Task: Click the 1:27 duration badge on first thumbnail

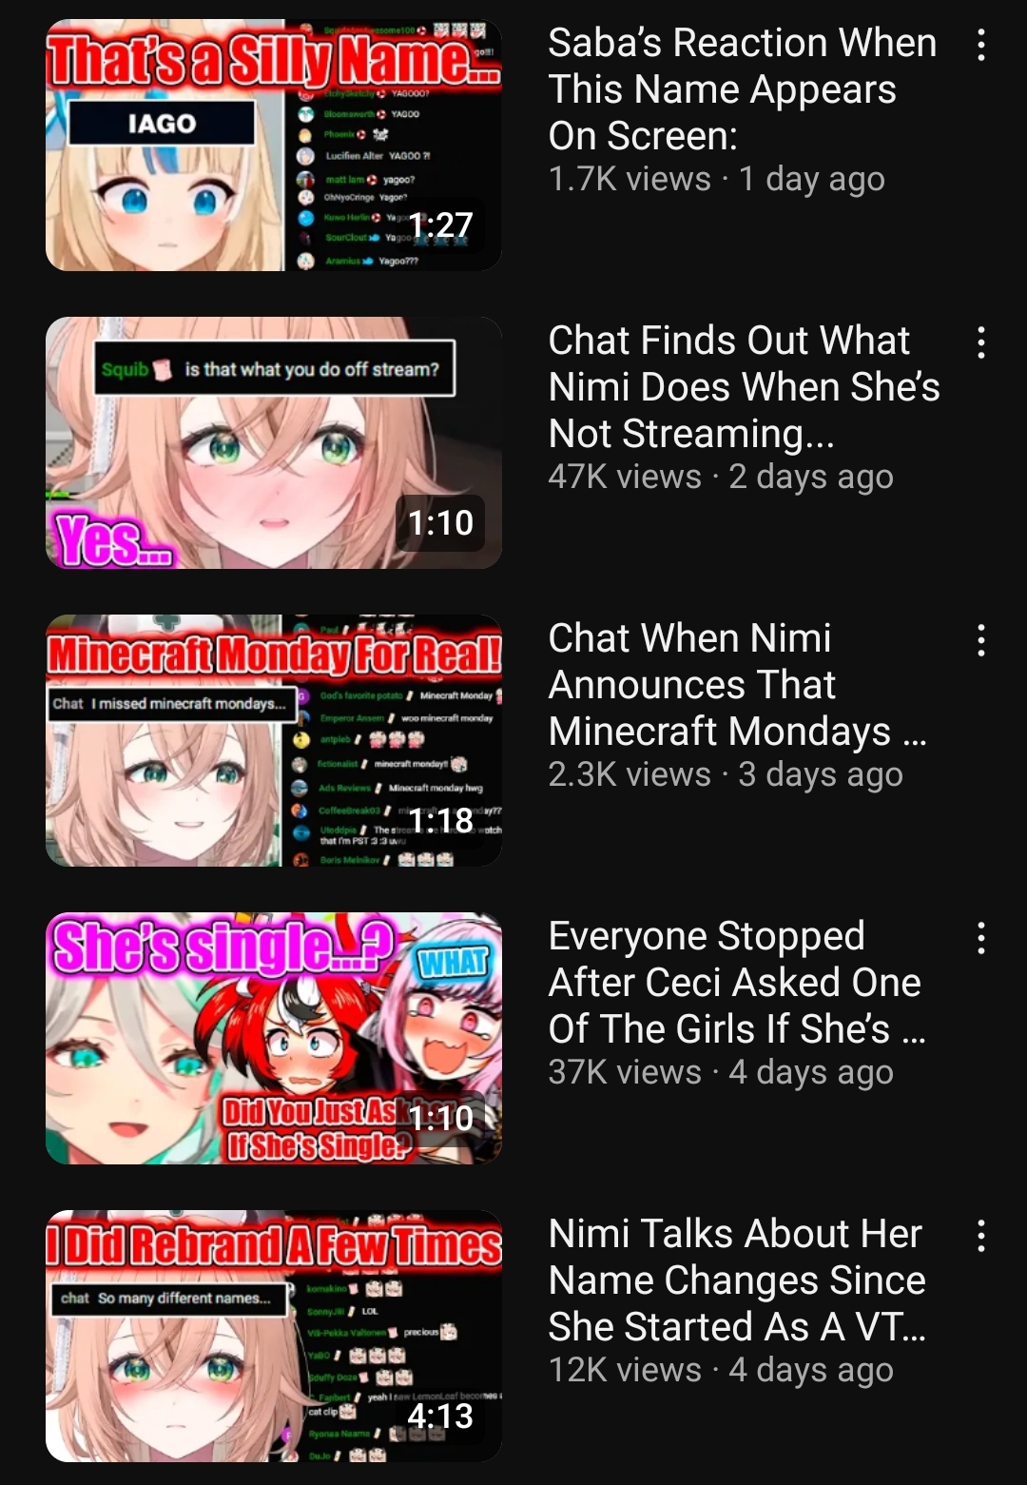Action: 440,225
